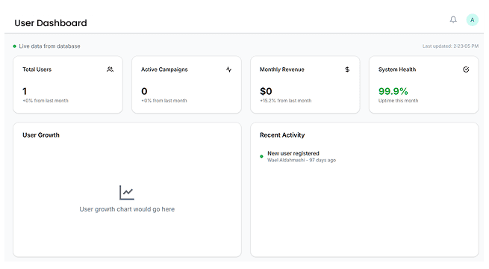Viewport: 489px width, 269px height.
Task: Click the Total Users label
Action: click(37, 69)
